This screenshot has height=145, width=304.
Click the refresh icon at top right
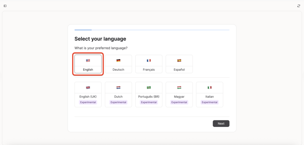pos(299,6)
